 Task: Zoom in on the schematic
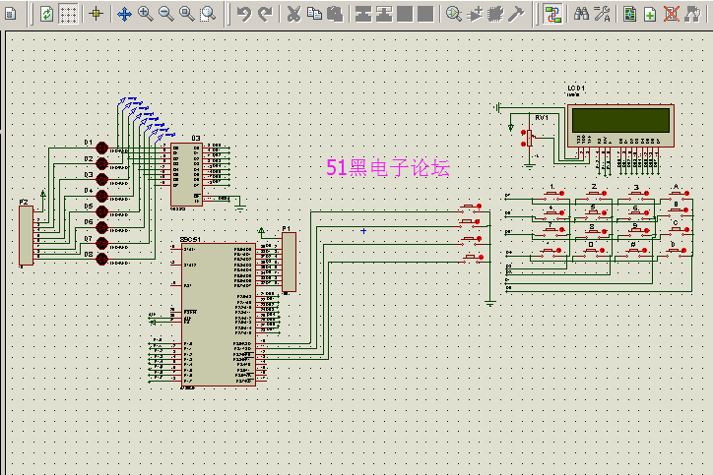click(x=146, y=14)
